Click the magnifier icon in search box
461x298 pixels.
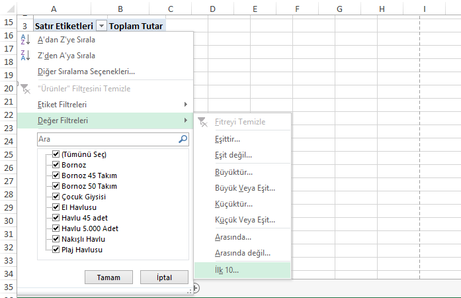coord(183,140)
